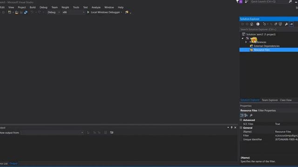Image resolution: width=298 pixels, height=167 pixels.
Task: Open the Analyze menu
Action: point(96,7)
